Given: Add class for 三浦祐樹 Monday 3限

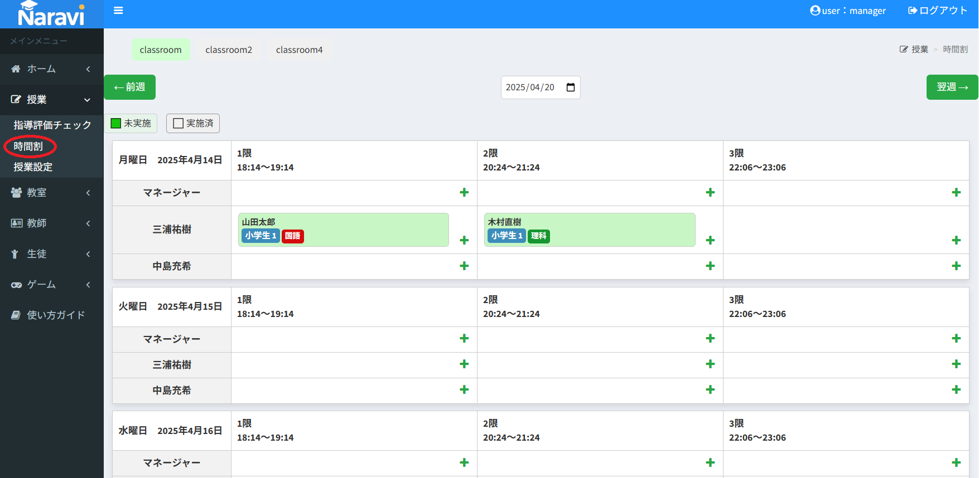Looking at the screenshot, I should 956,240.
